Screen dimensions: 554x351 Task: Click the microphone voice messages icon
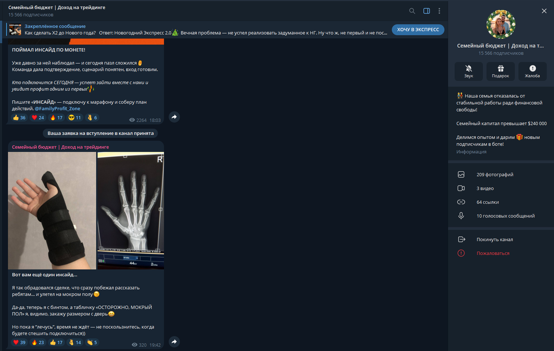(461, 216)
